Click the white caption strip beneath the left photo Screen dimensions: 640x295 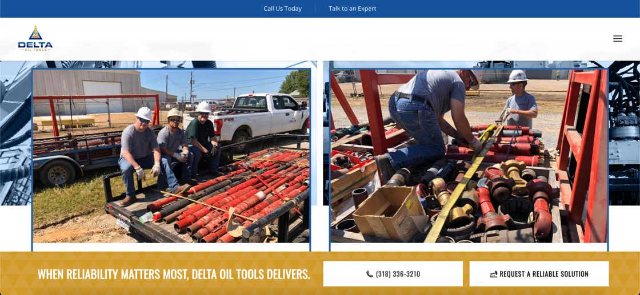[171, 247]
